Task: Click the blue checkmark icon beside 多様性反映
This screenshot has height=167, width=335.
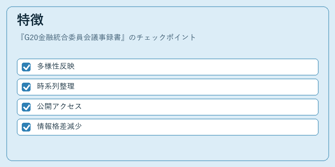Action: (26, 67)
